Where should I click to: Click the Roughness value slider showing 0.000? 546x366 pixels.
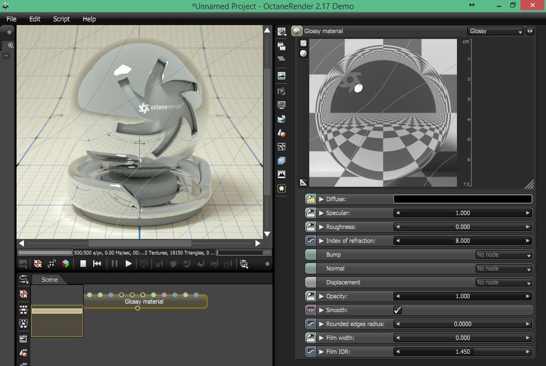463,227
